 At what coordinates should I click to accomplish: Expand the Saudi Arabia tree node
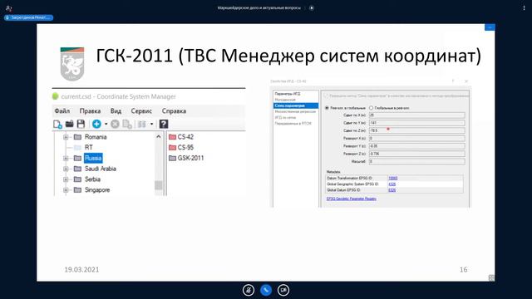pos(66,169)
